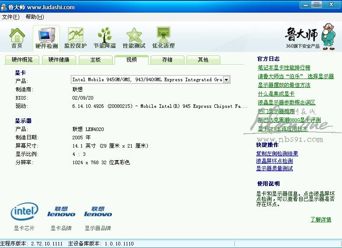Click 主程序版本 2.72.10.1111 status text
Image resolution: width=342 pixels, height=248 pixels.
point(31,244)
